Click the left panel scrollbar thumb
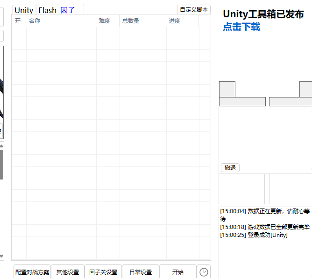This screenshot has height=278, width=312. [x=1, y=165]
